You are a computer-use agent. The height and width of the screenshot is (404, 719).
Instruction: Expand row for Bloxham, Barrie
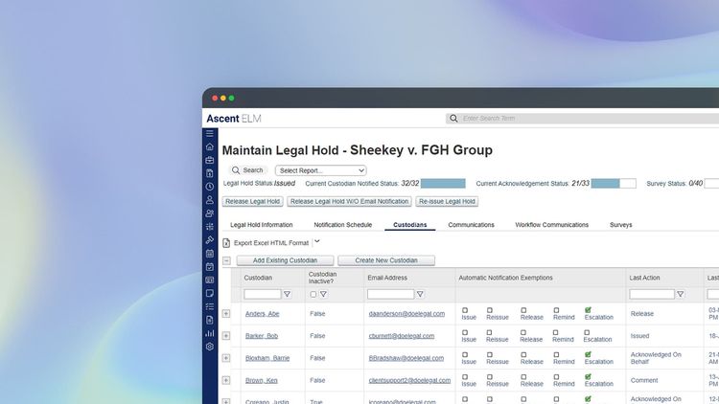coord(226,358)
